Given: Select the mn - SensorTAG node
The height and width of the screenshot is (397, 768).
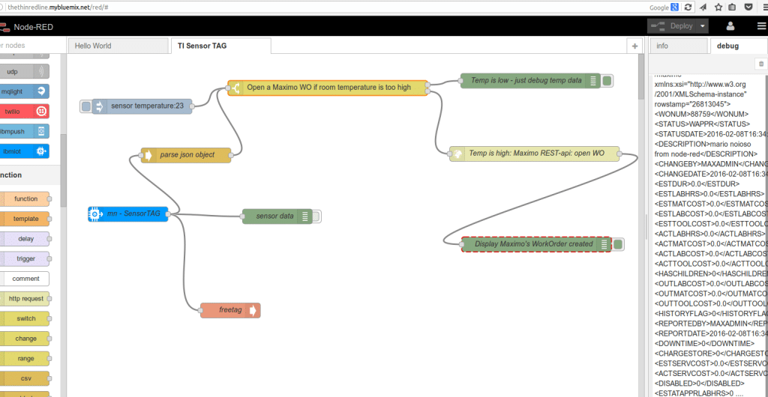Looking at the screenshot, I should coord(128,214).
